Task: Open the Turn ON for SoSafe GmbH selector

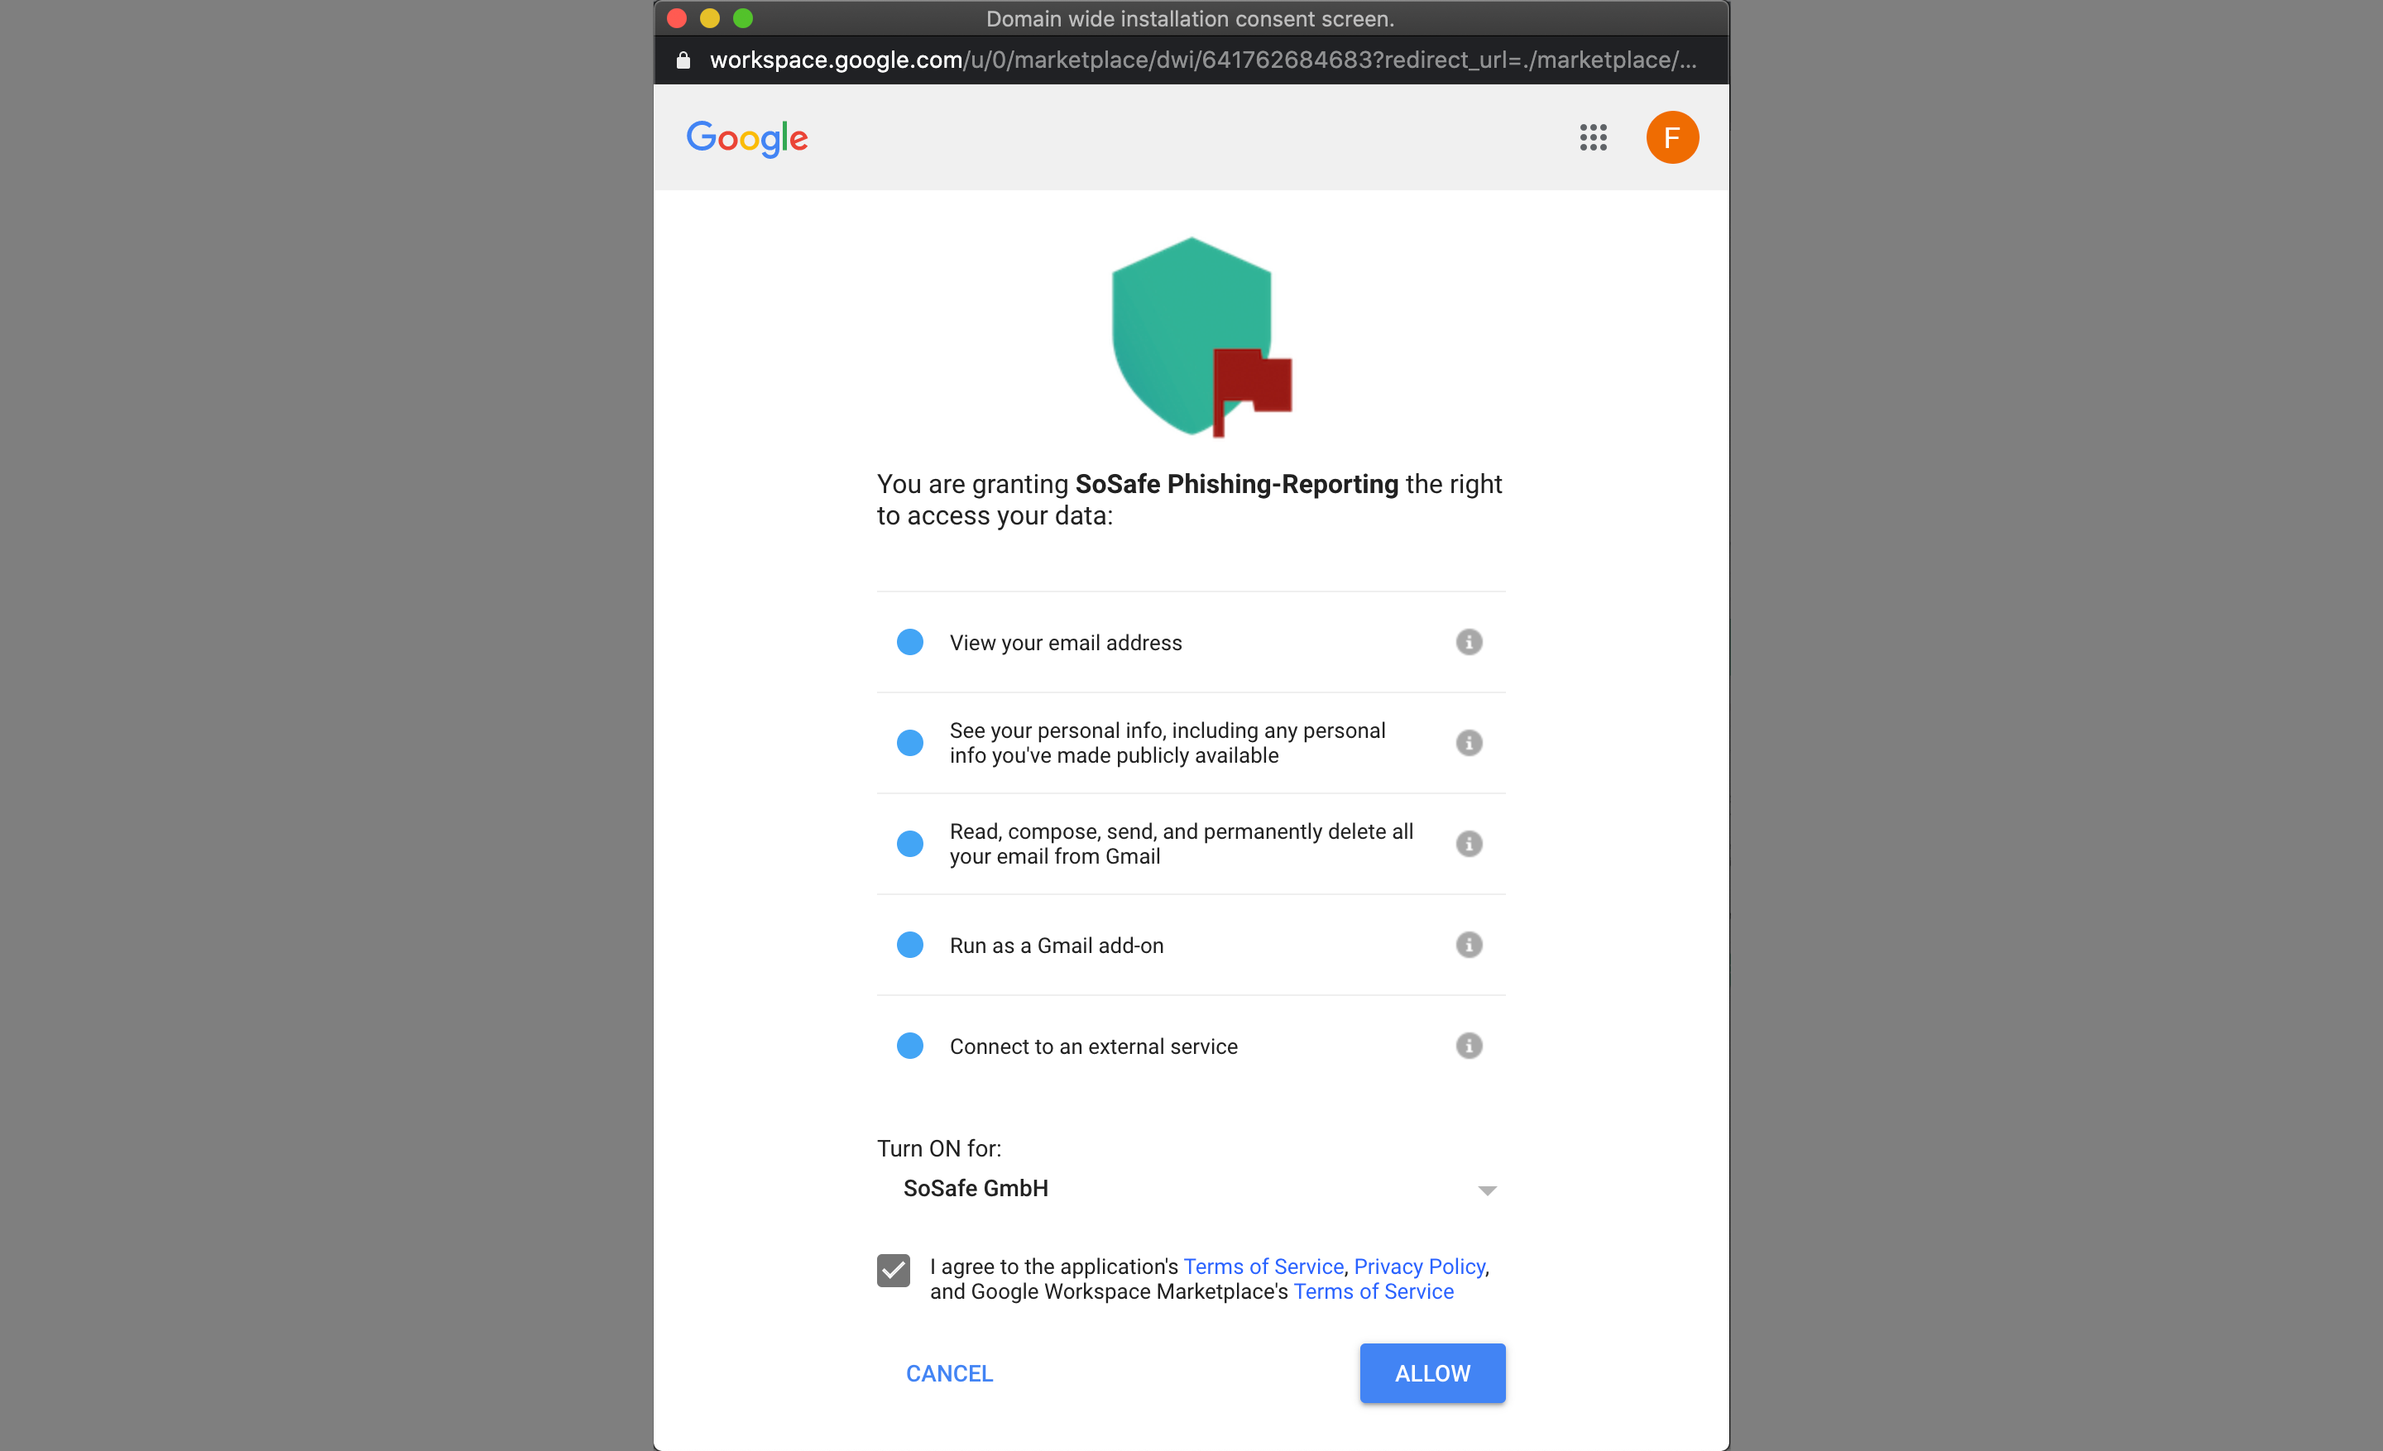Action: click(x=1190, y=1189)
